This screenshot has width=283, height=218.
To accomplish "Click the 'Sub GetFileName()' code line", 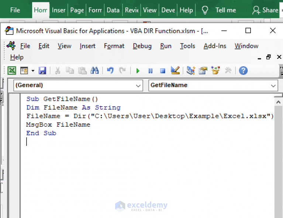I will tap(62, 99).
